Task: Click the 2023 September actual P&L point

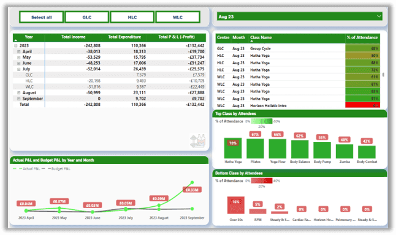Action: click(192, 182)
